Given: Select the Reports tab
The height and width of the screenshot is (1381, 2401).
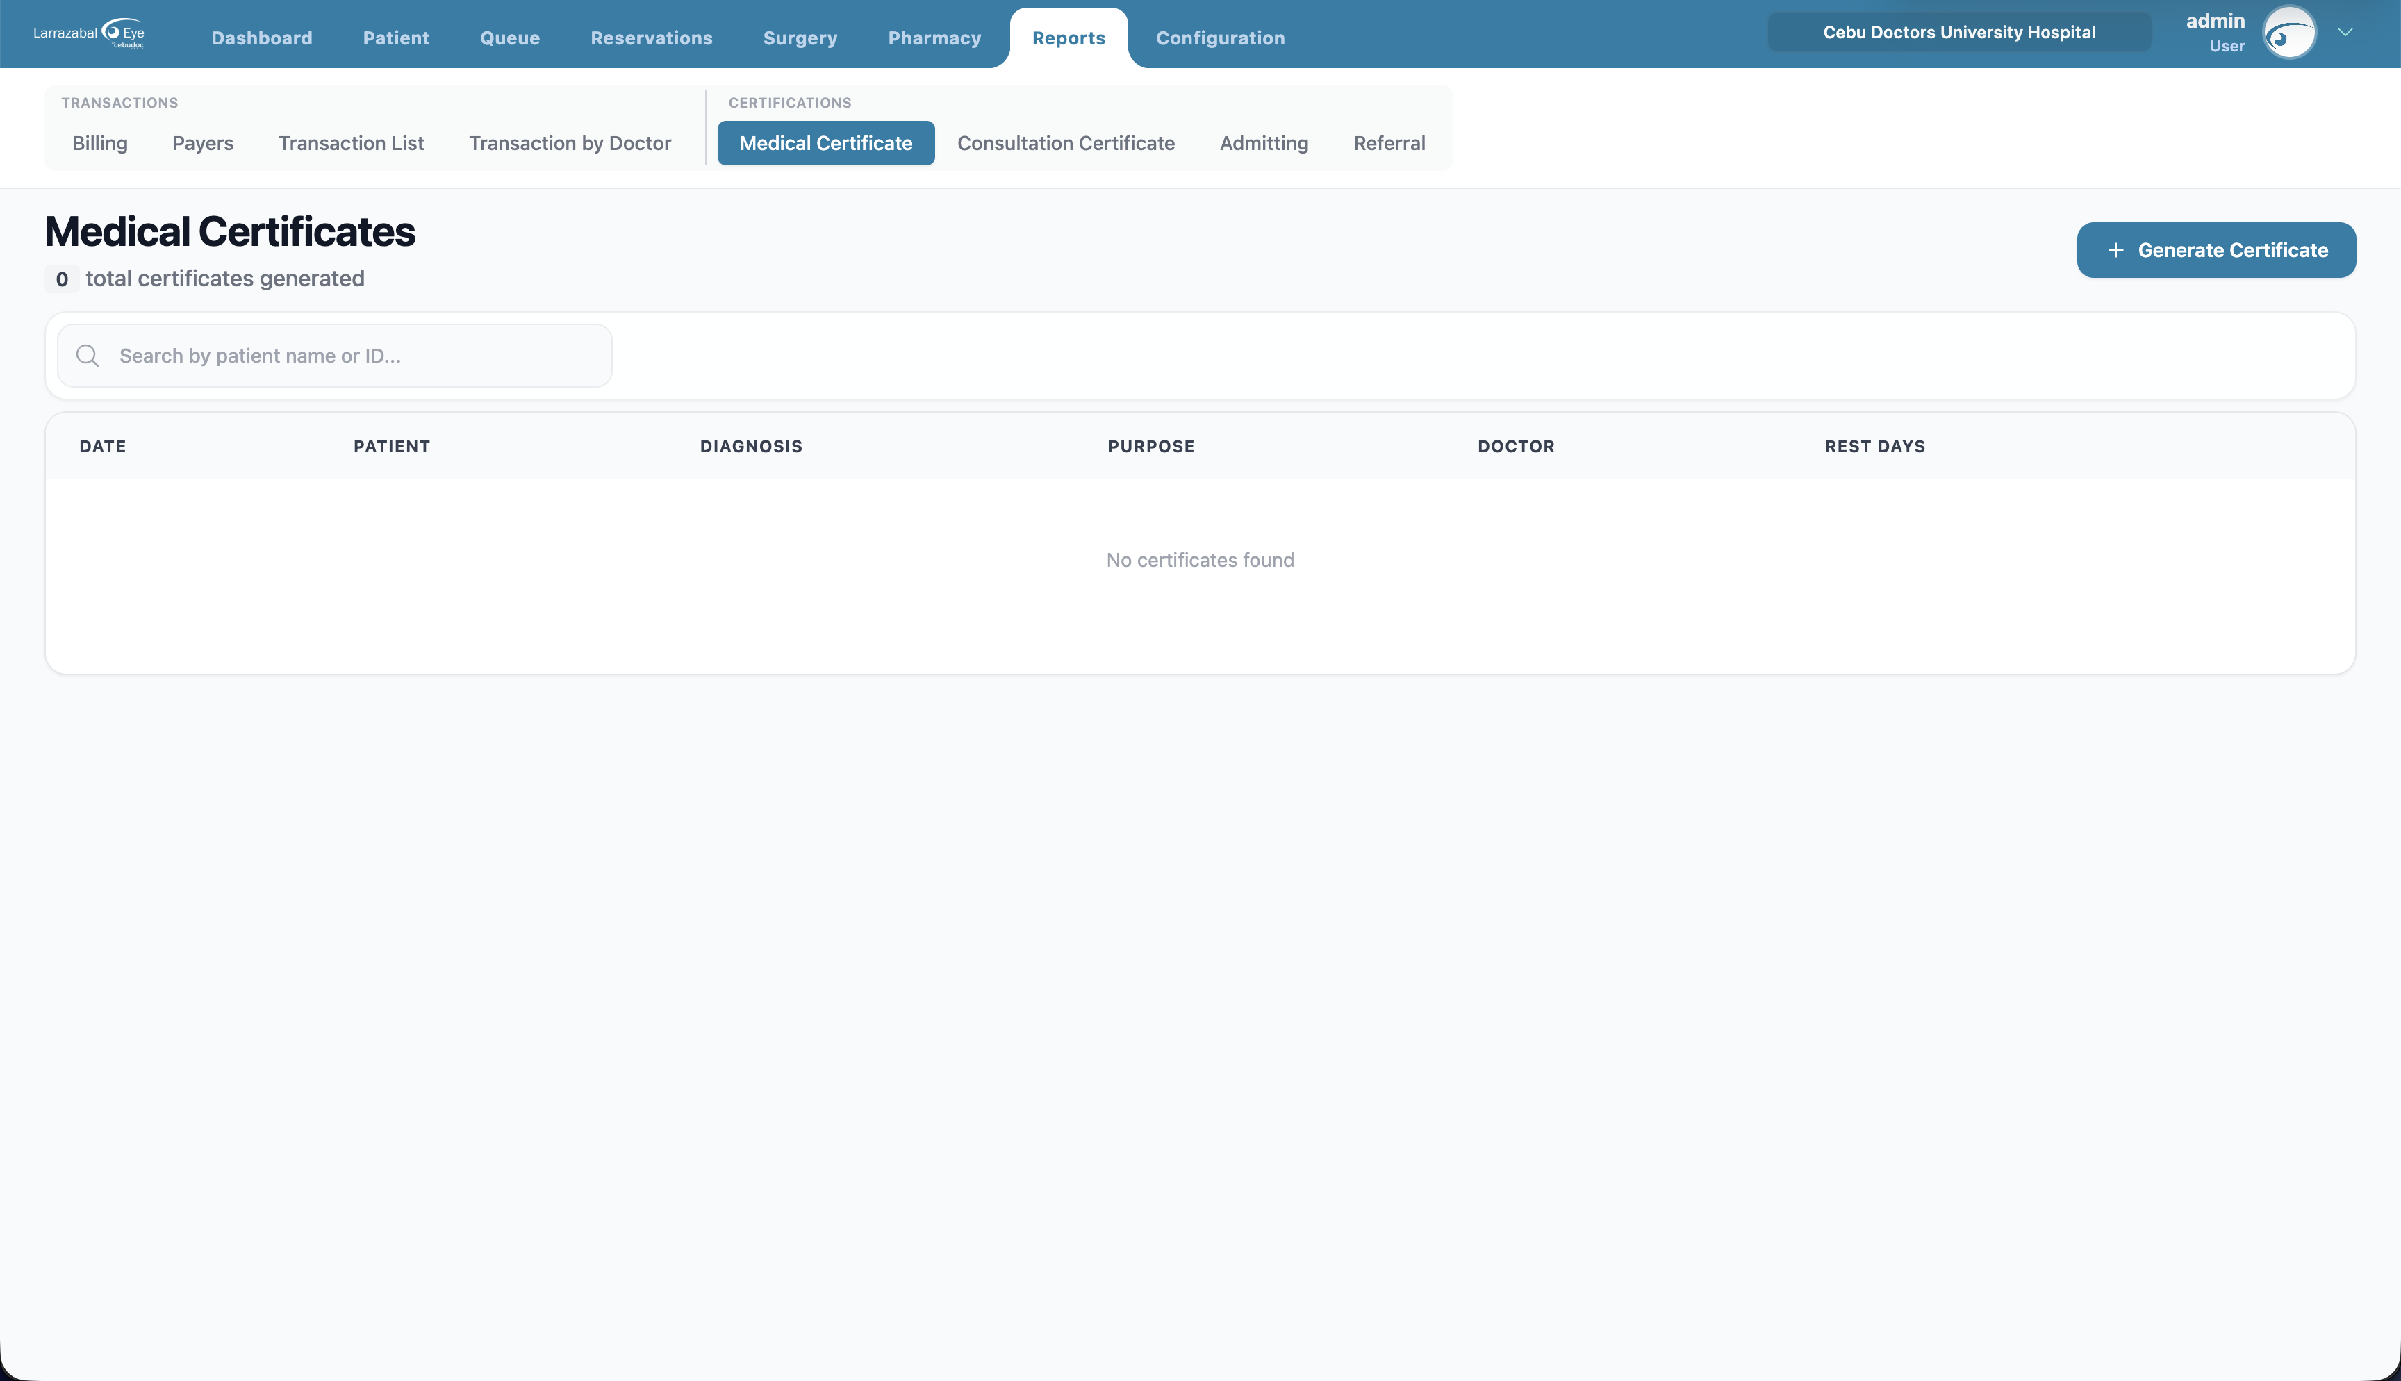Looking at the screenshot, I should click(1069, 38).
